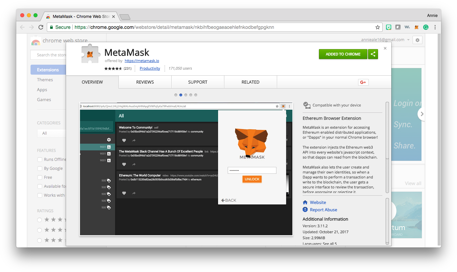The image size is (457, 272).
Task: Open the account email dropdown
Action: tap(385, 40)
